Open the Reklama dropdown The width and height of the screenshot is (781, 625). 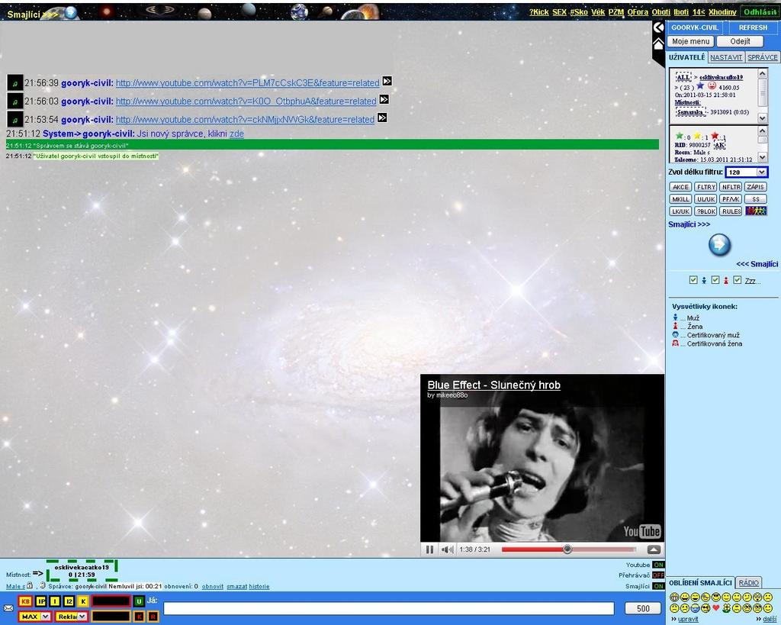point(71,617)
